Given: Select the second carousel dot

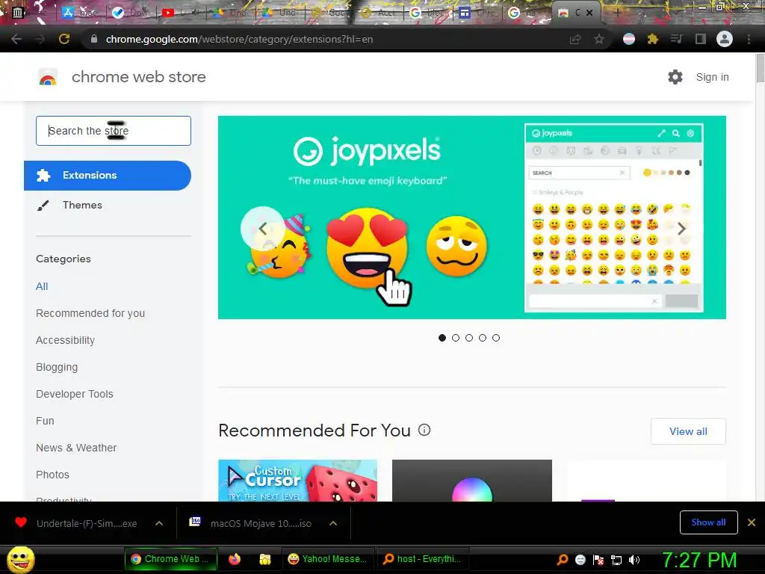Looking at the screenshot, I should click(456, 338).
